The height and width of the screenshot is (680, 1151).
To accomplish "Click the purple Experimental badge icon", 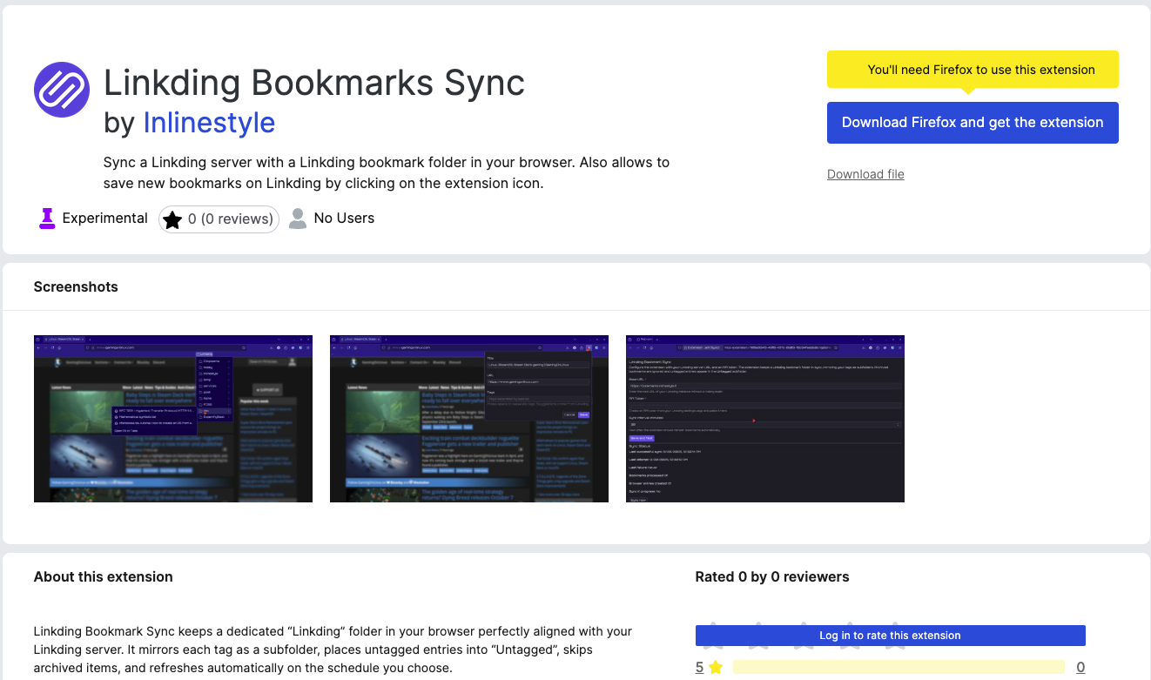I will 47,219.
